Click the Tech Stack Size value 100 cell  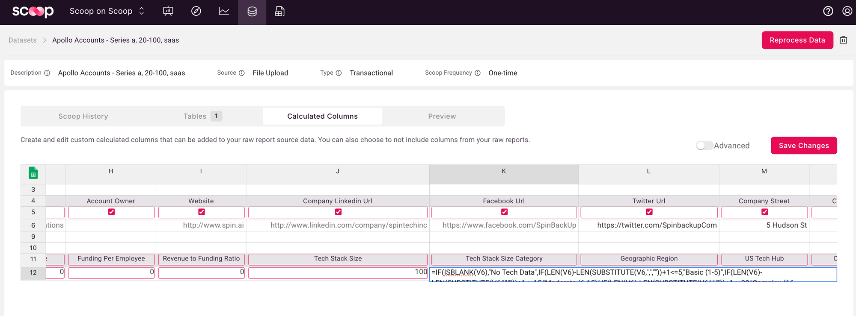[338, 272]
